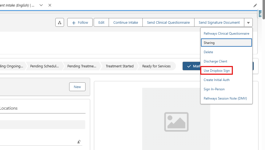The height and width of the screenshot is (150, 265).
Task: Click the Mark status button with checkmark
Action: [191, 66]
